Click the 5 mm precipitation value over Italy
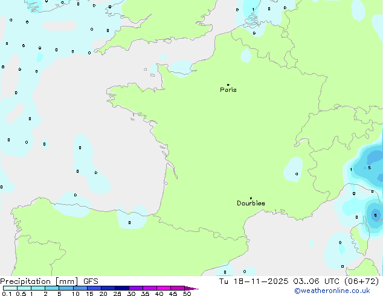 [x=369, y=167]
